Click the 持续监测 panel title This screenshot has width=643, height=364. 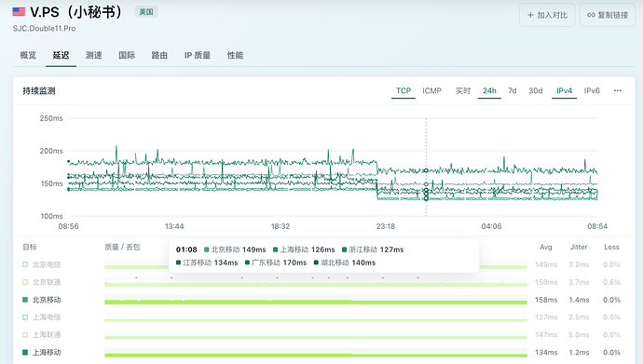[39, 91]
